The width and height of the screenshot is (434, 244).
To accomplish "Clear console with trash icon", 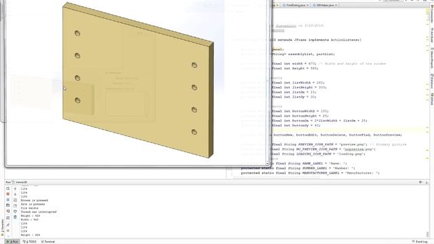I will 15,217.
